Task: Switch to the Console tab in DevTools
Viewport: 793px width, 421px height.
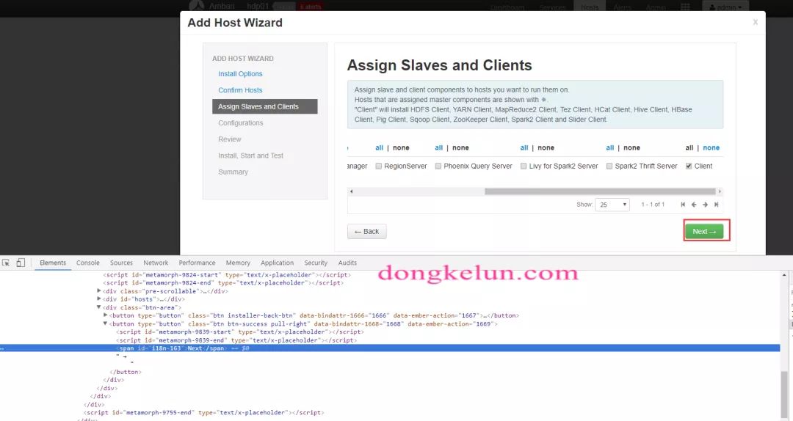Action: point(88,263)
